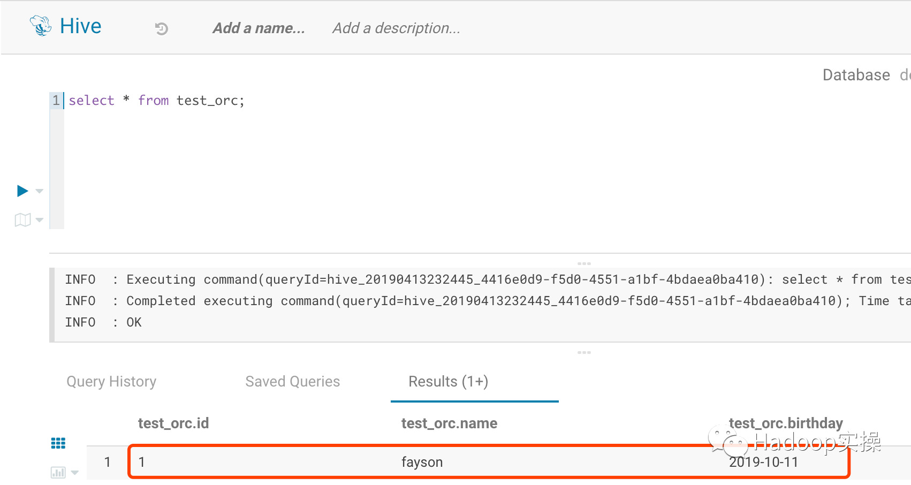This screenshot has width=911, height=485.
Task: Expand the results panel ellipsis handle
Action: [x=584, y=352]
